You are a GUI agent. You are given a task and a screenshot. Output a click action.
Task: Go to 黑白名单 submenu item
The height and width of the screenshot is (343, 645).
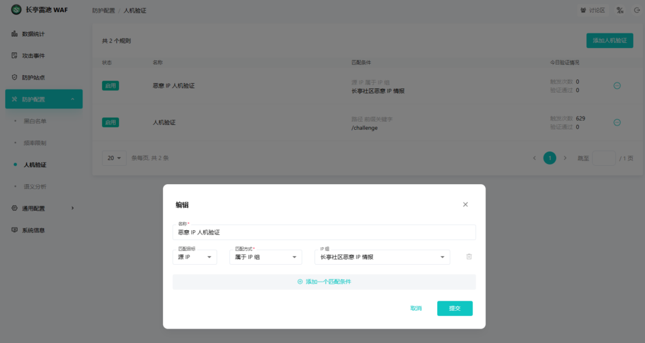pyautogui.click(x=35, y=121)
